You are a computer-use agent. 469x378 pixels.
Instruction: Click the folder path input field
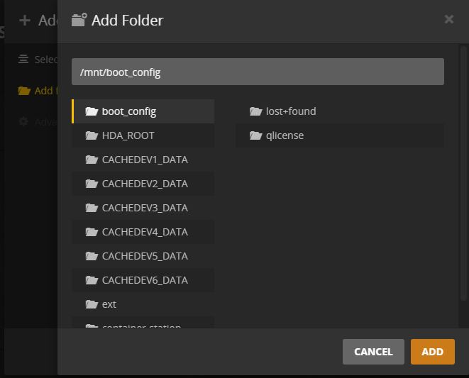(x=258, y=72)
